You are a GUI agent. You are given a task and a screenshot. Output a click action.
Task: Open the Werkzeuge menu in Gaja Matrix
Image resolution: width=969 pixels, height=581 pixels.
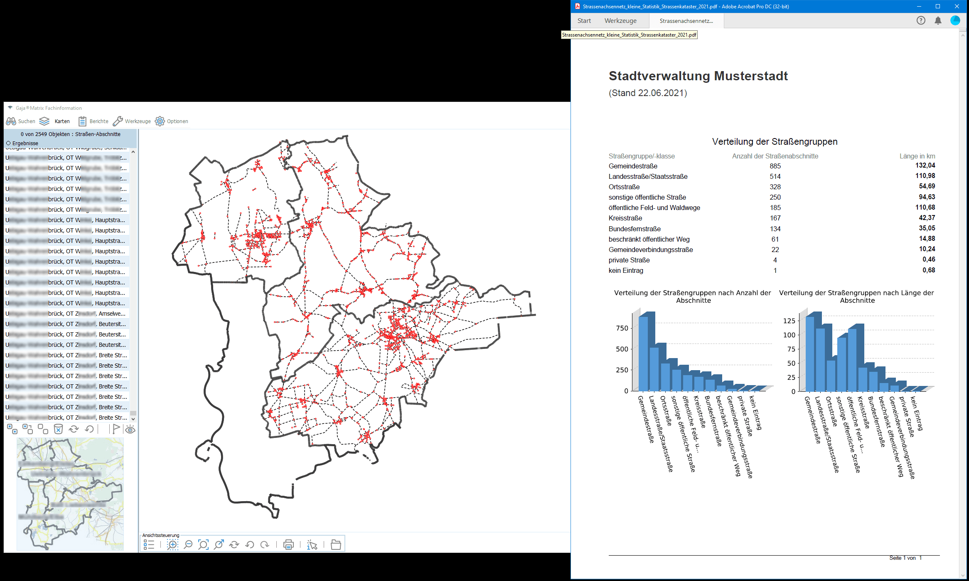[132, 121]
